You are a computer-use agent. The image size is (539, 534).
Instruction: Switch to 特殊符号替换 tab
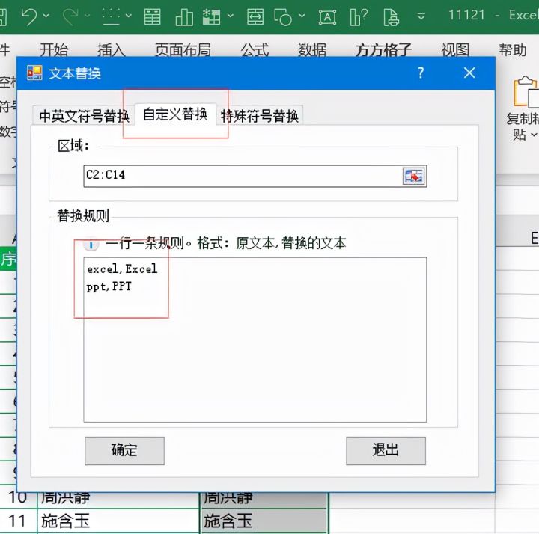(x=260, y=116)
